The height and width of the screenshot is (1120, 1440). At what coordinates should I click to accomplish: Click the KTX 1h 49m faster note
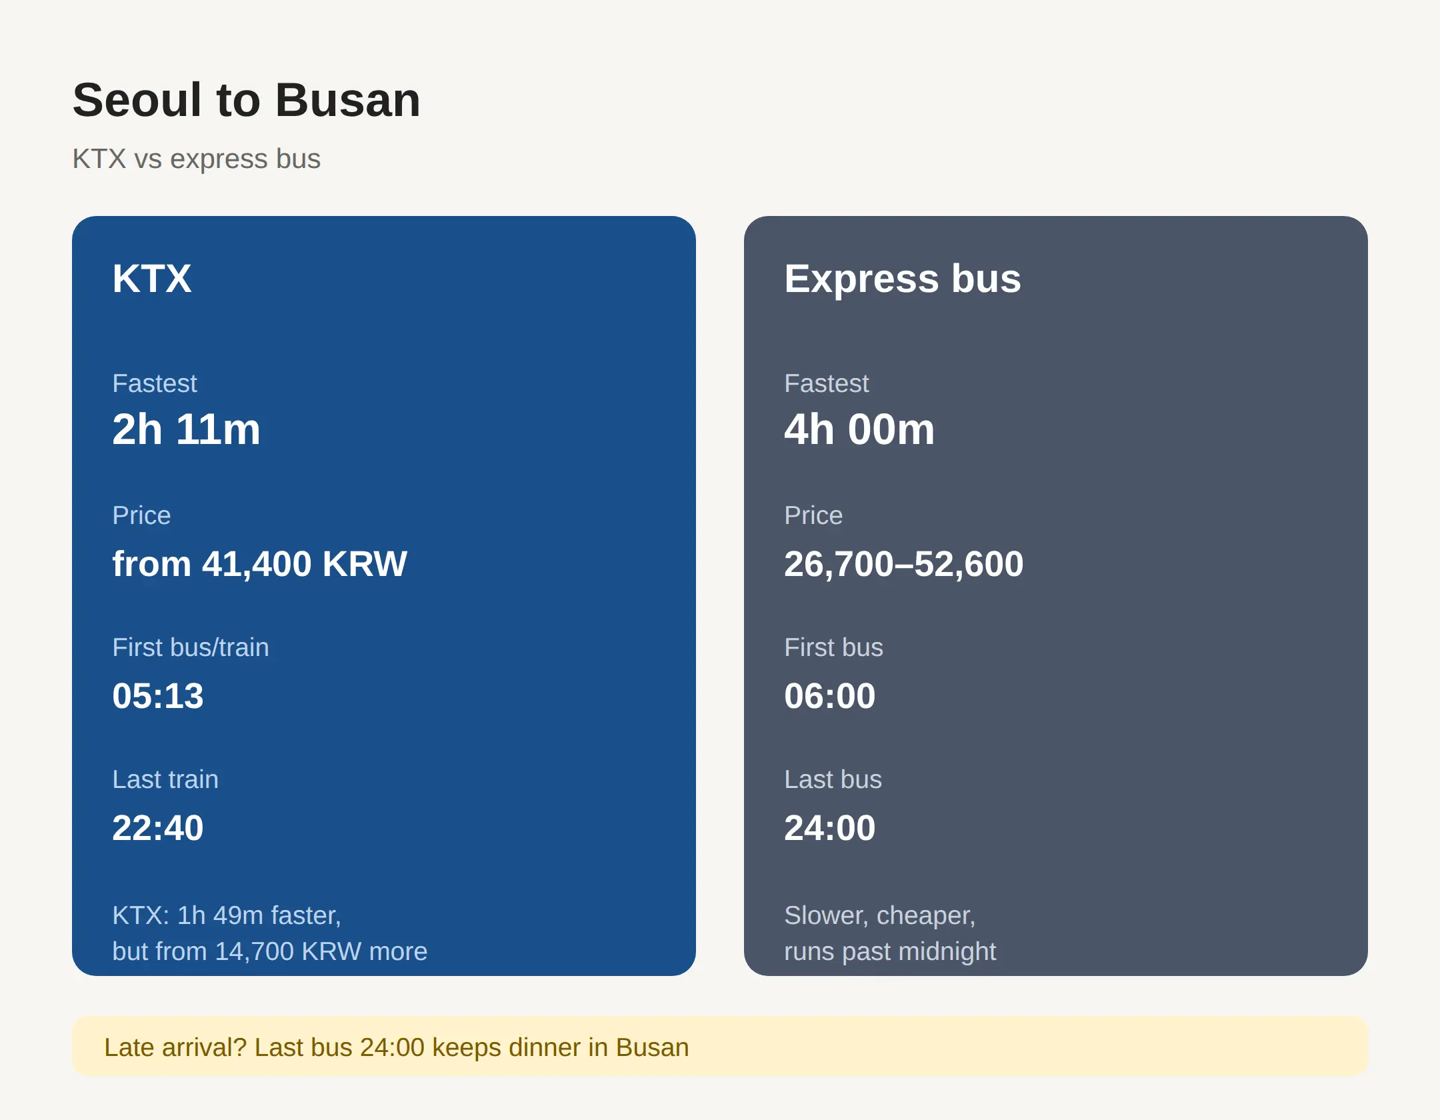pos(269,933)
